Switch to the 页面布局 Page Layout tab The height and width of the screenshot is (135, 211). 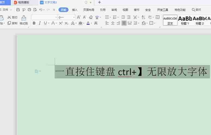click(89, 10)
